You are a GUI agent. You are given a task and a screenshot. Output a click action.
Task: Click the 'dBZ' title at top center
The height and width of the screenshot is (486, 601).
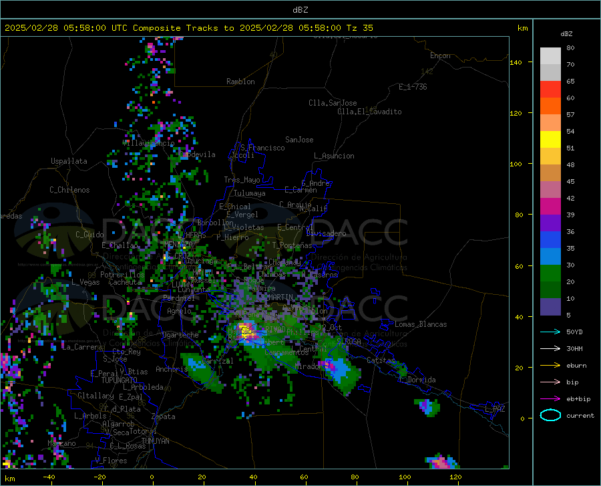300,10
